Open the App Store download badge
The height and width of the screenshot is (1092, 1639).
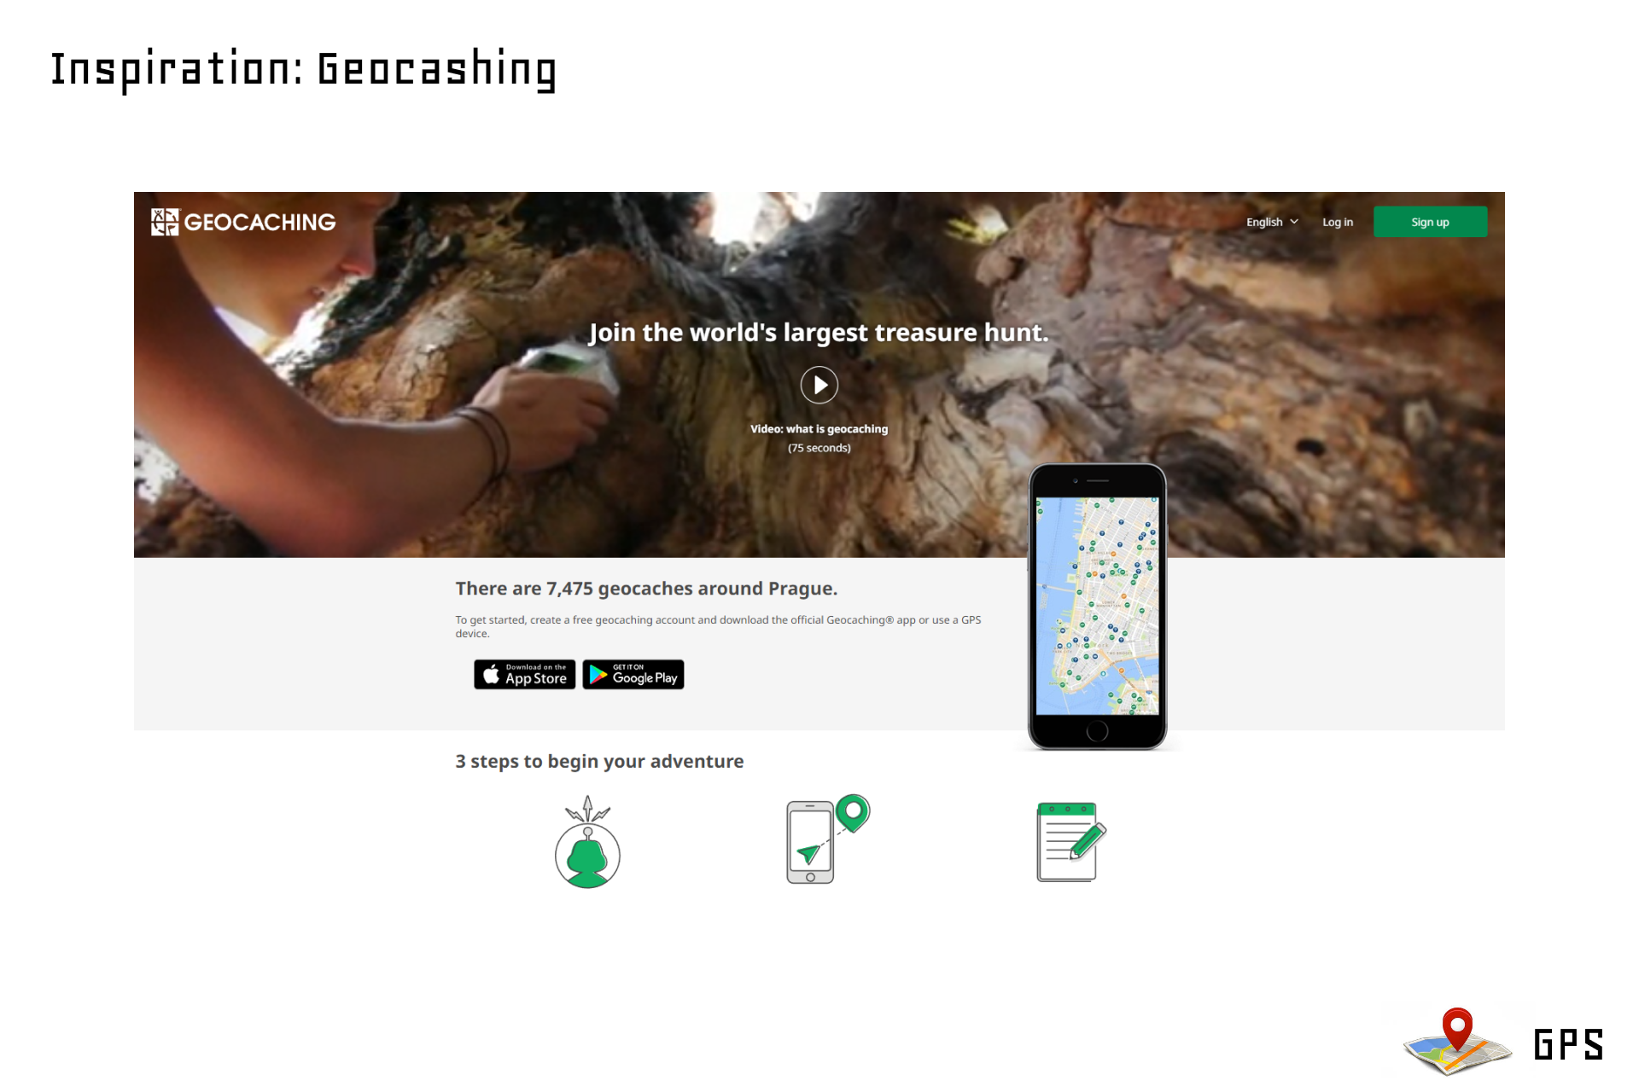point(525,674)
